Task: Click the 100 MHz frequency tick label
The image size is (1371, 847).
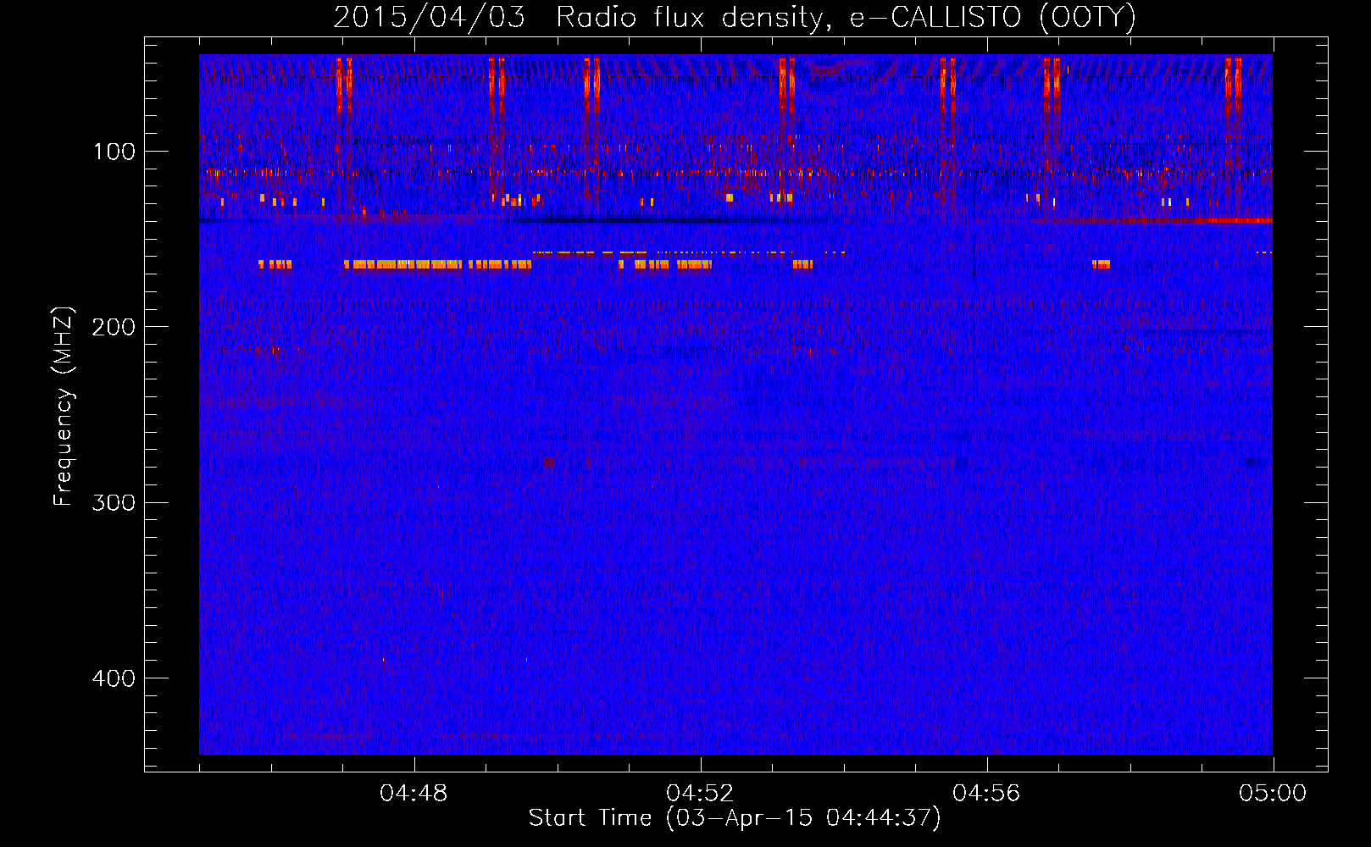Action: [x=114, y=152]
